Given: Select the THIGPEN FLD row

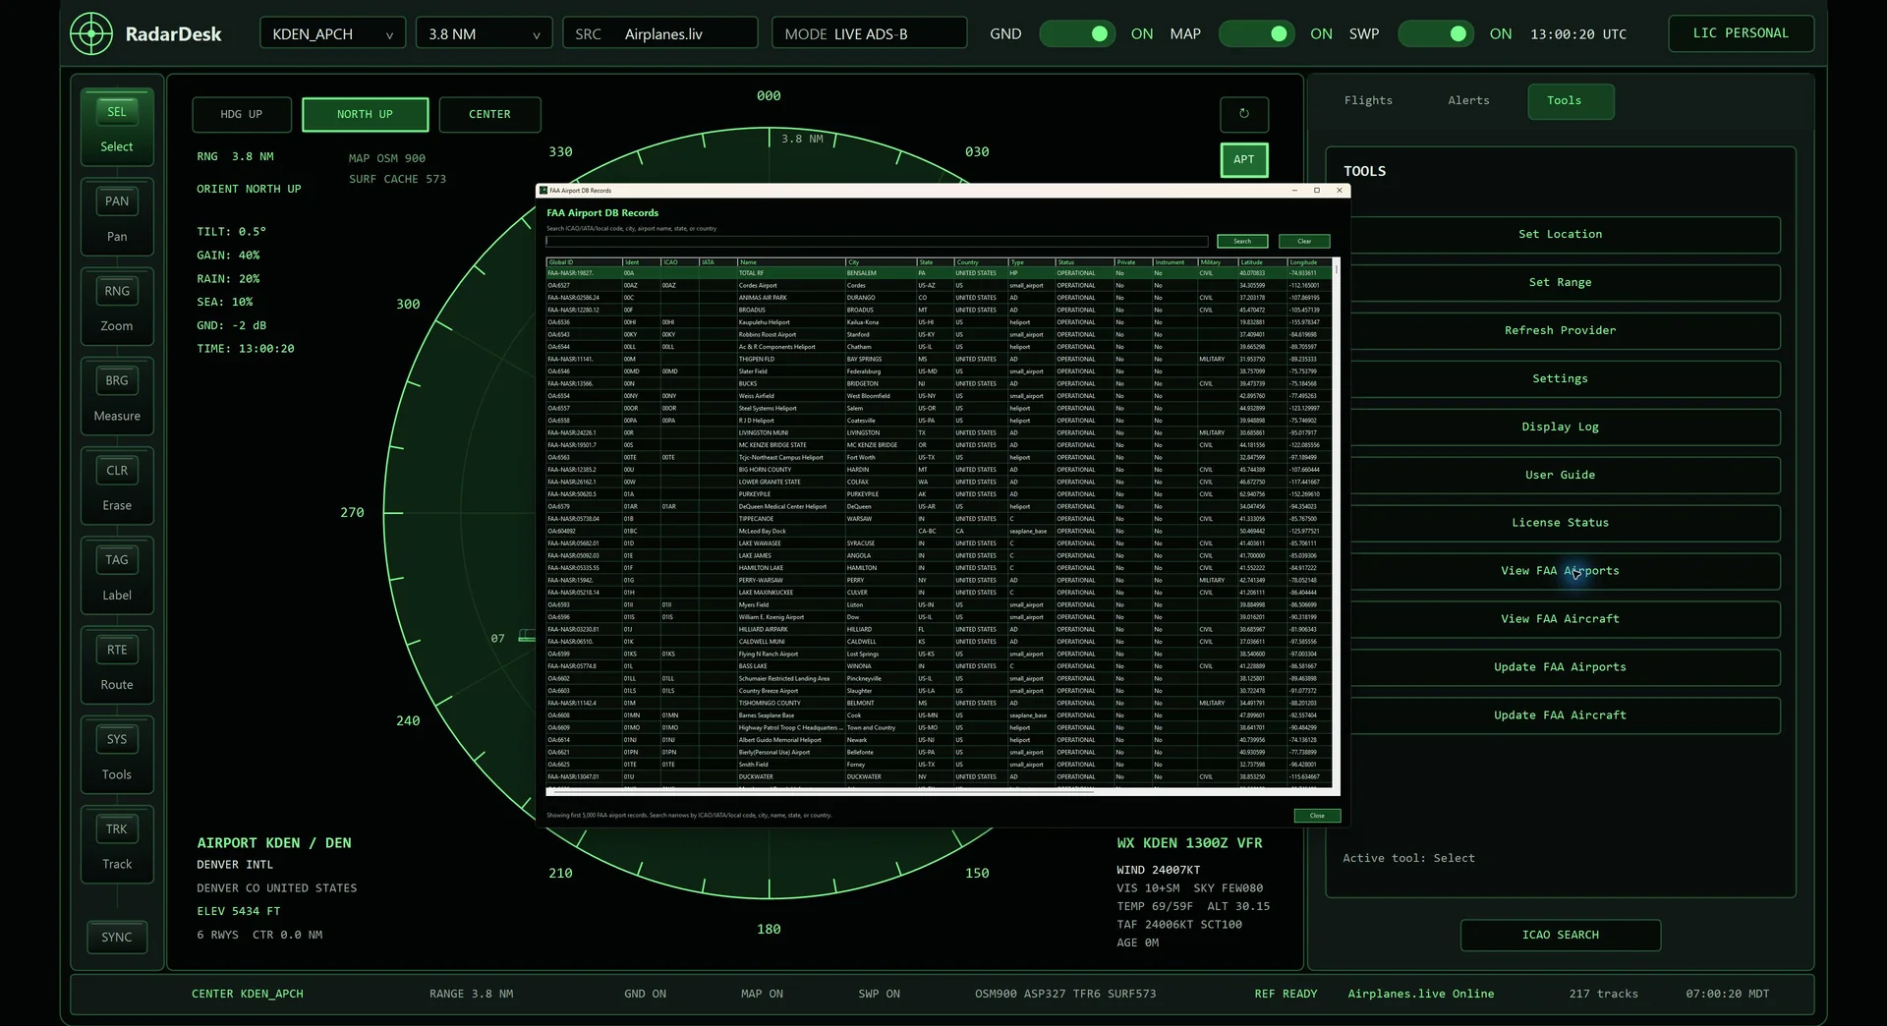Looking at the screenshot, I should pos(940,359).
